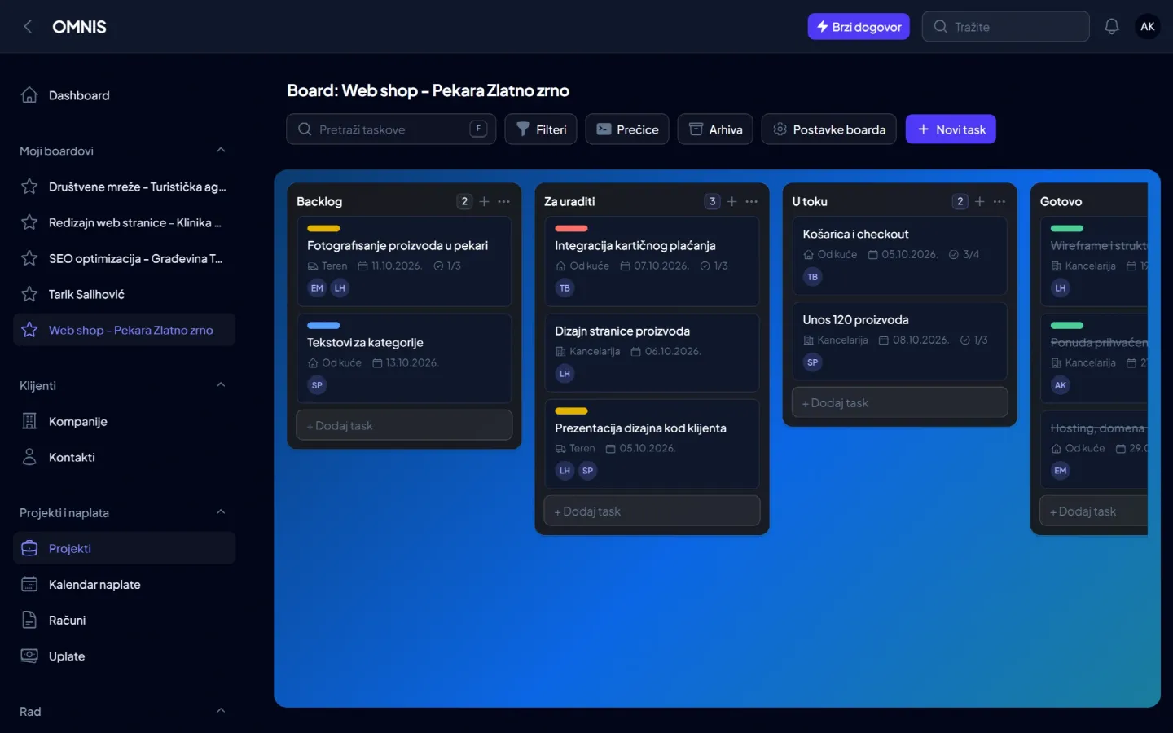Image resolution: width=1173 pixels, height=733 pixels.
Task: Open three-dot menu of U toku column
Action: 999,201
